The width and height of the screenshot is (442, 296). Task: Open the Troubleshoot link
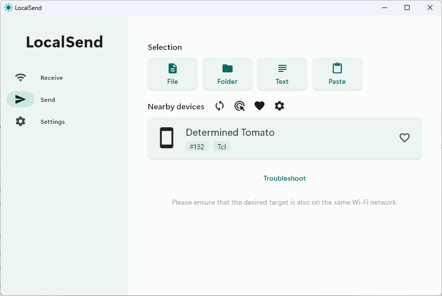[x=284, y=178]
